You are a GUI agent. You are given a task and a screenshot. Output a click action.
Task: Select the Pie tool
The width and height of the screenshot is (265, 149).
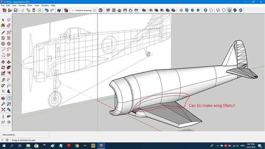(x=8, y=55)
